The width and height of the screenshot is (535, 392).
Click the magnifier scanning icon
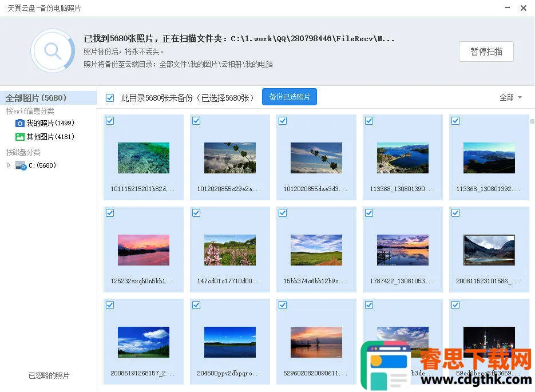click(x=53, y=52)
